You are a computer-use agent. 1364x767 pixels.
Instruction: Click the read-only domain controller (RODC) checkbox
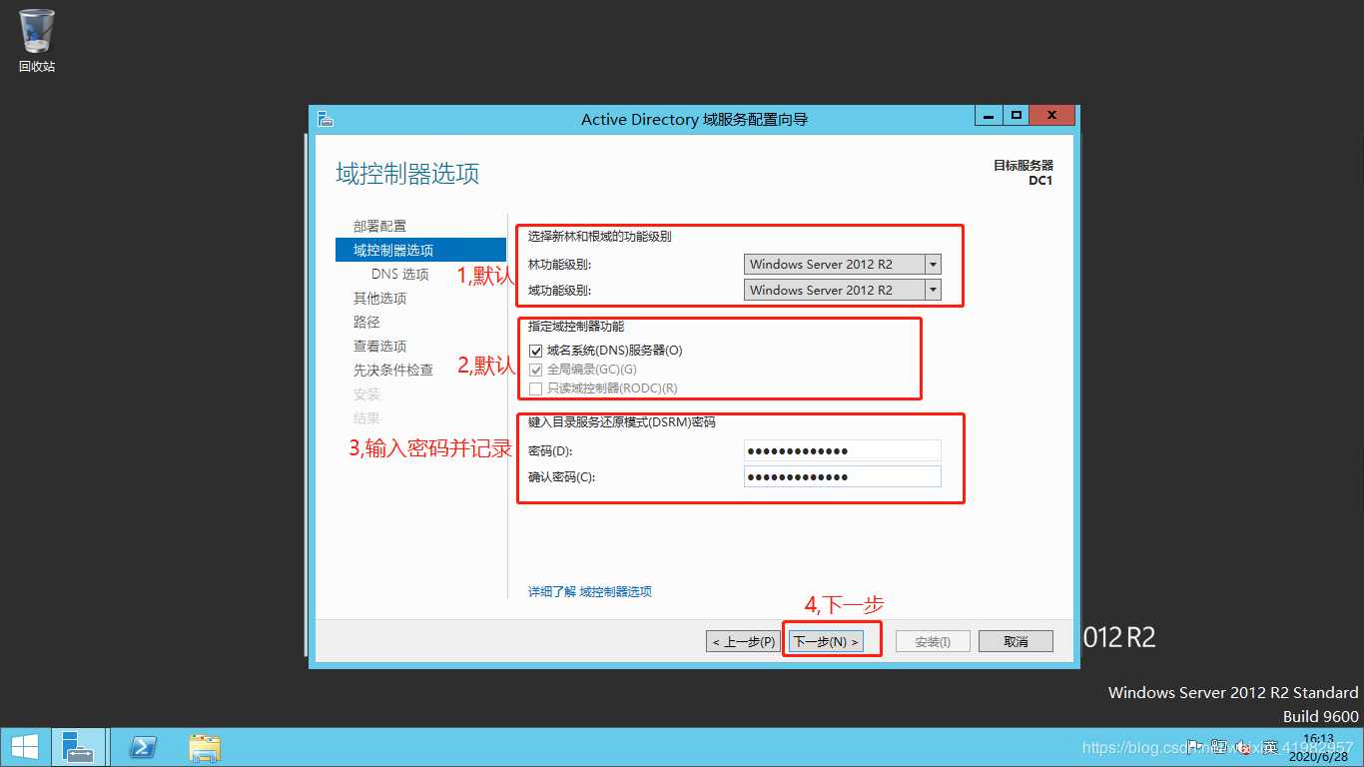535,388
